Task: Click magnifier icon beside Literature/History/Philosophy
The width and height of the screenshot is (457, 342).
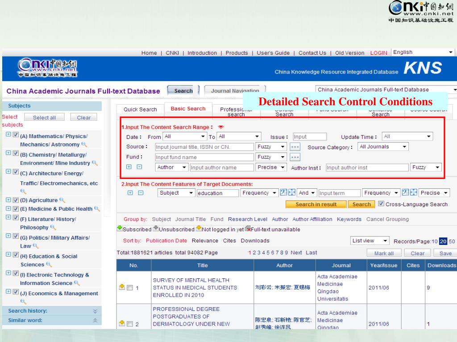Action: click(x=53, y=227)
